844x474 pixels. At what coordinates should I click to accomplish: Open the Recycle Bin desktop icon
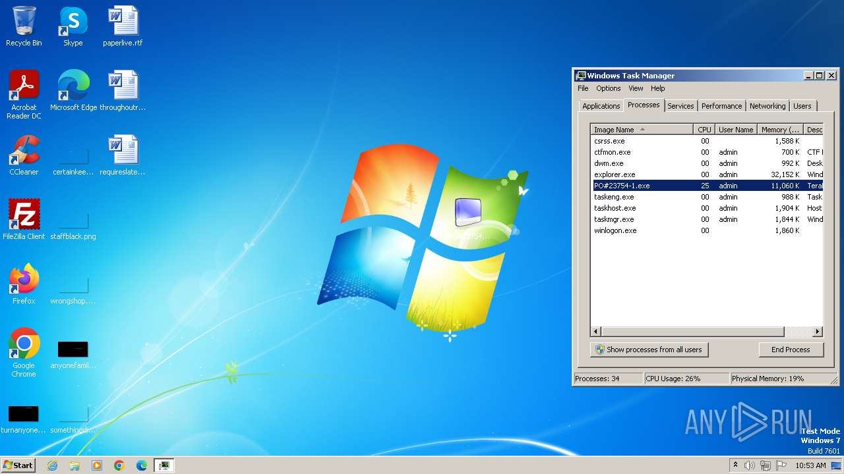point(24,26)
